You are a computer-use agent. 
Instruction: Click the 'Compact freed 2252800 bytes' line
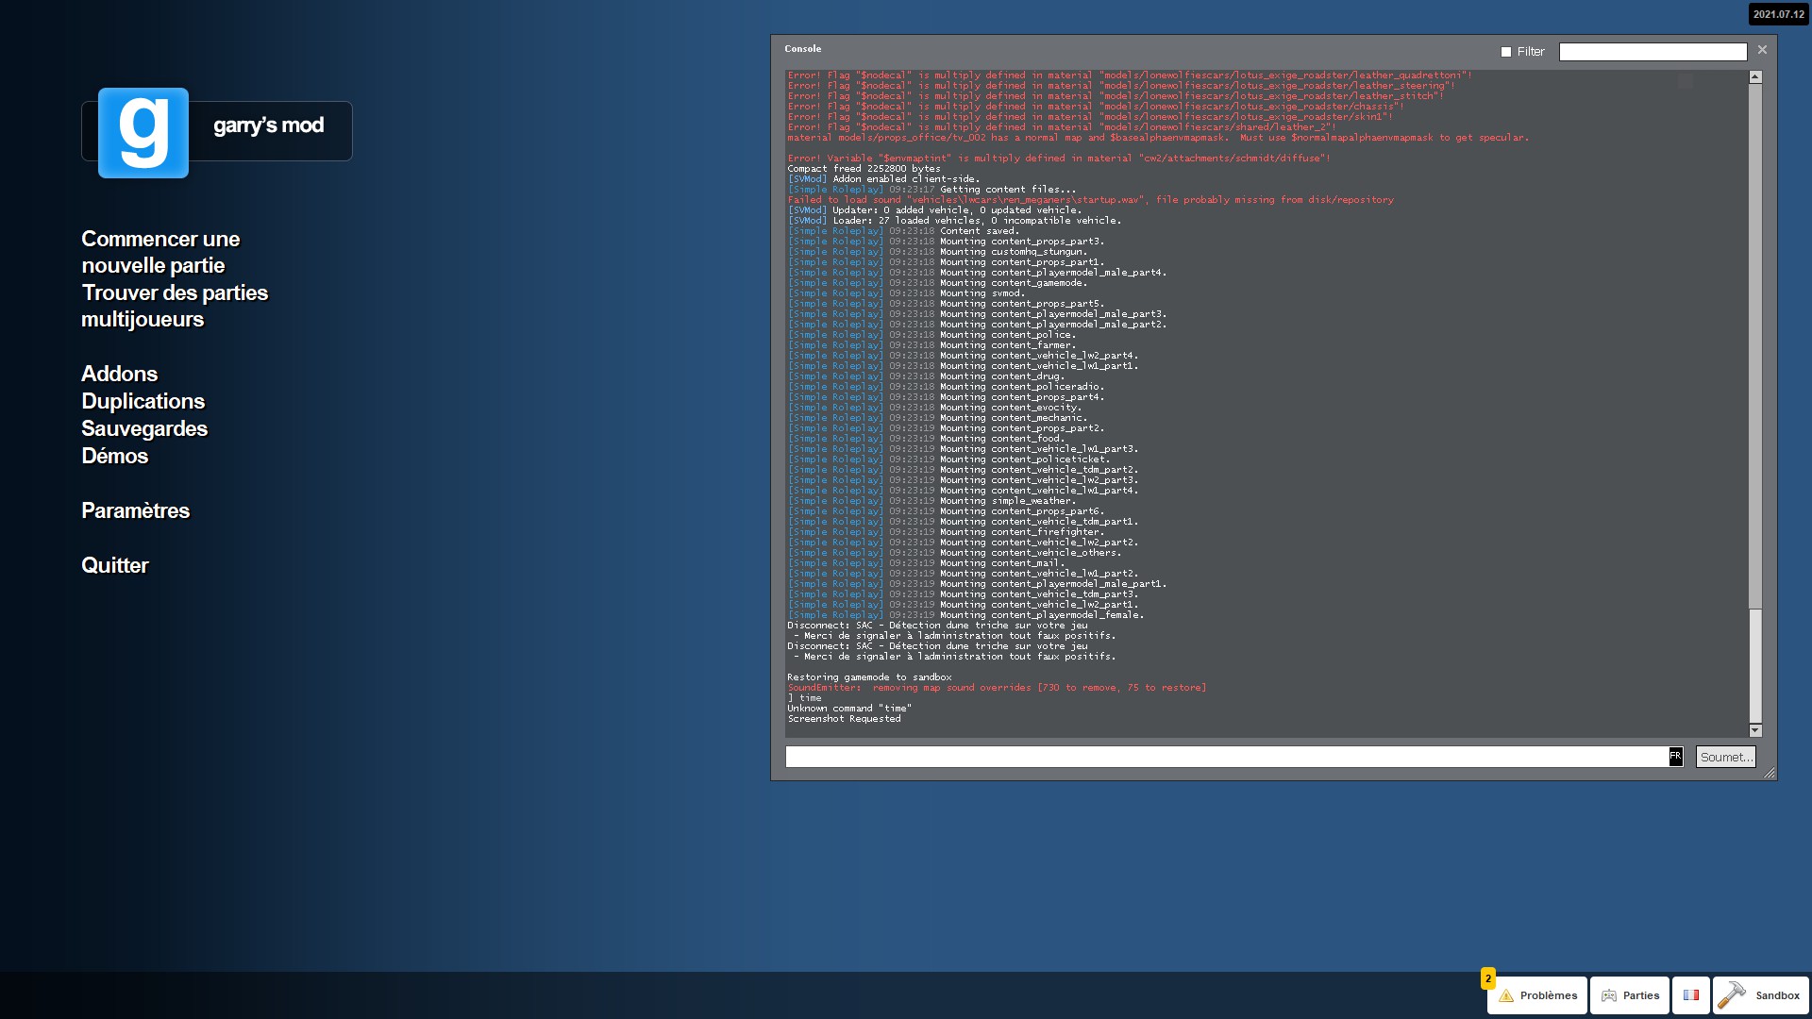pyautogui.click(x=864, y=169)
